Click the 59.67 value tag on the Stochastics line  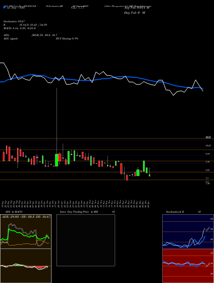pos(207,229)
